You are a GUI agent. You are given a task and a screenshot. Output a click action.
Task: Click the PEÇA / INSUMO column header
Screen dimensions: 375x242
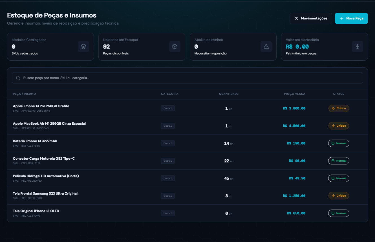click(x=25, y=94)
